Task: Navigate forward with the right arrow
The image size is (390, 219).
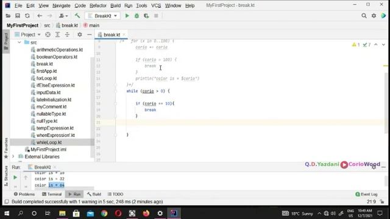Action: click(x=49, y=16)
